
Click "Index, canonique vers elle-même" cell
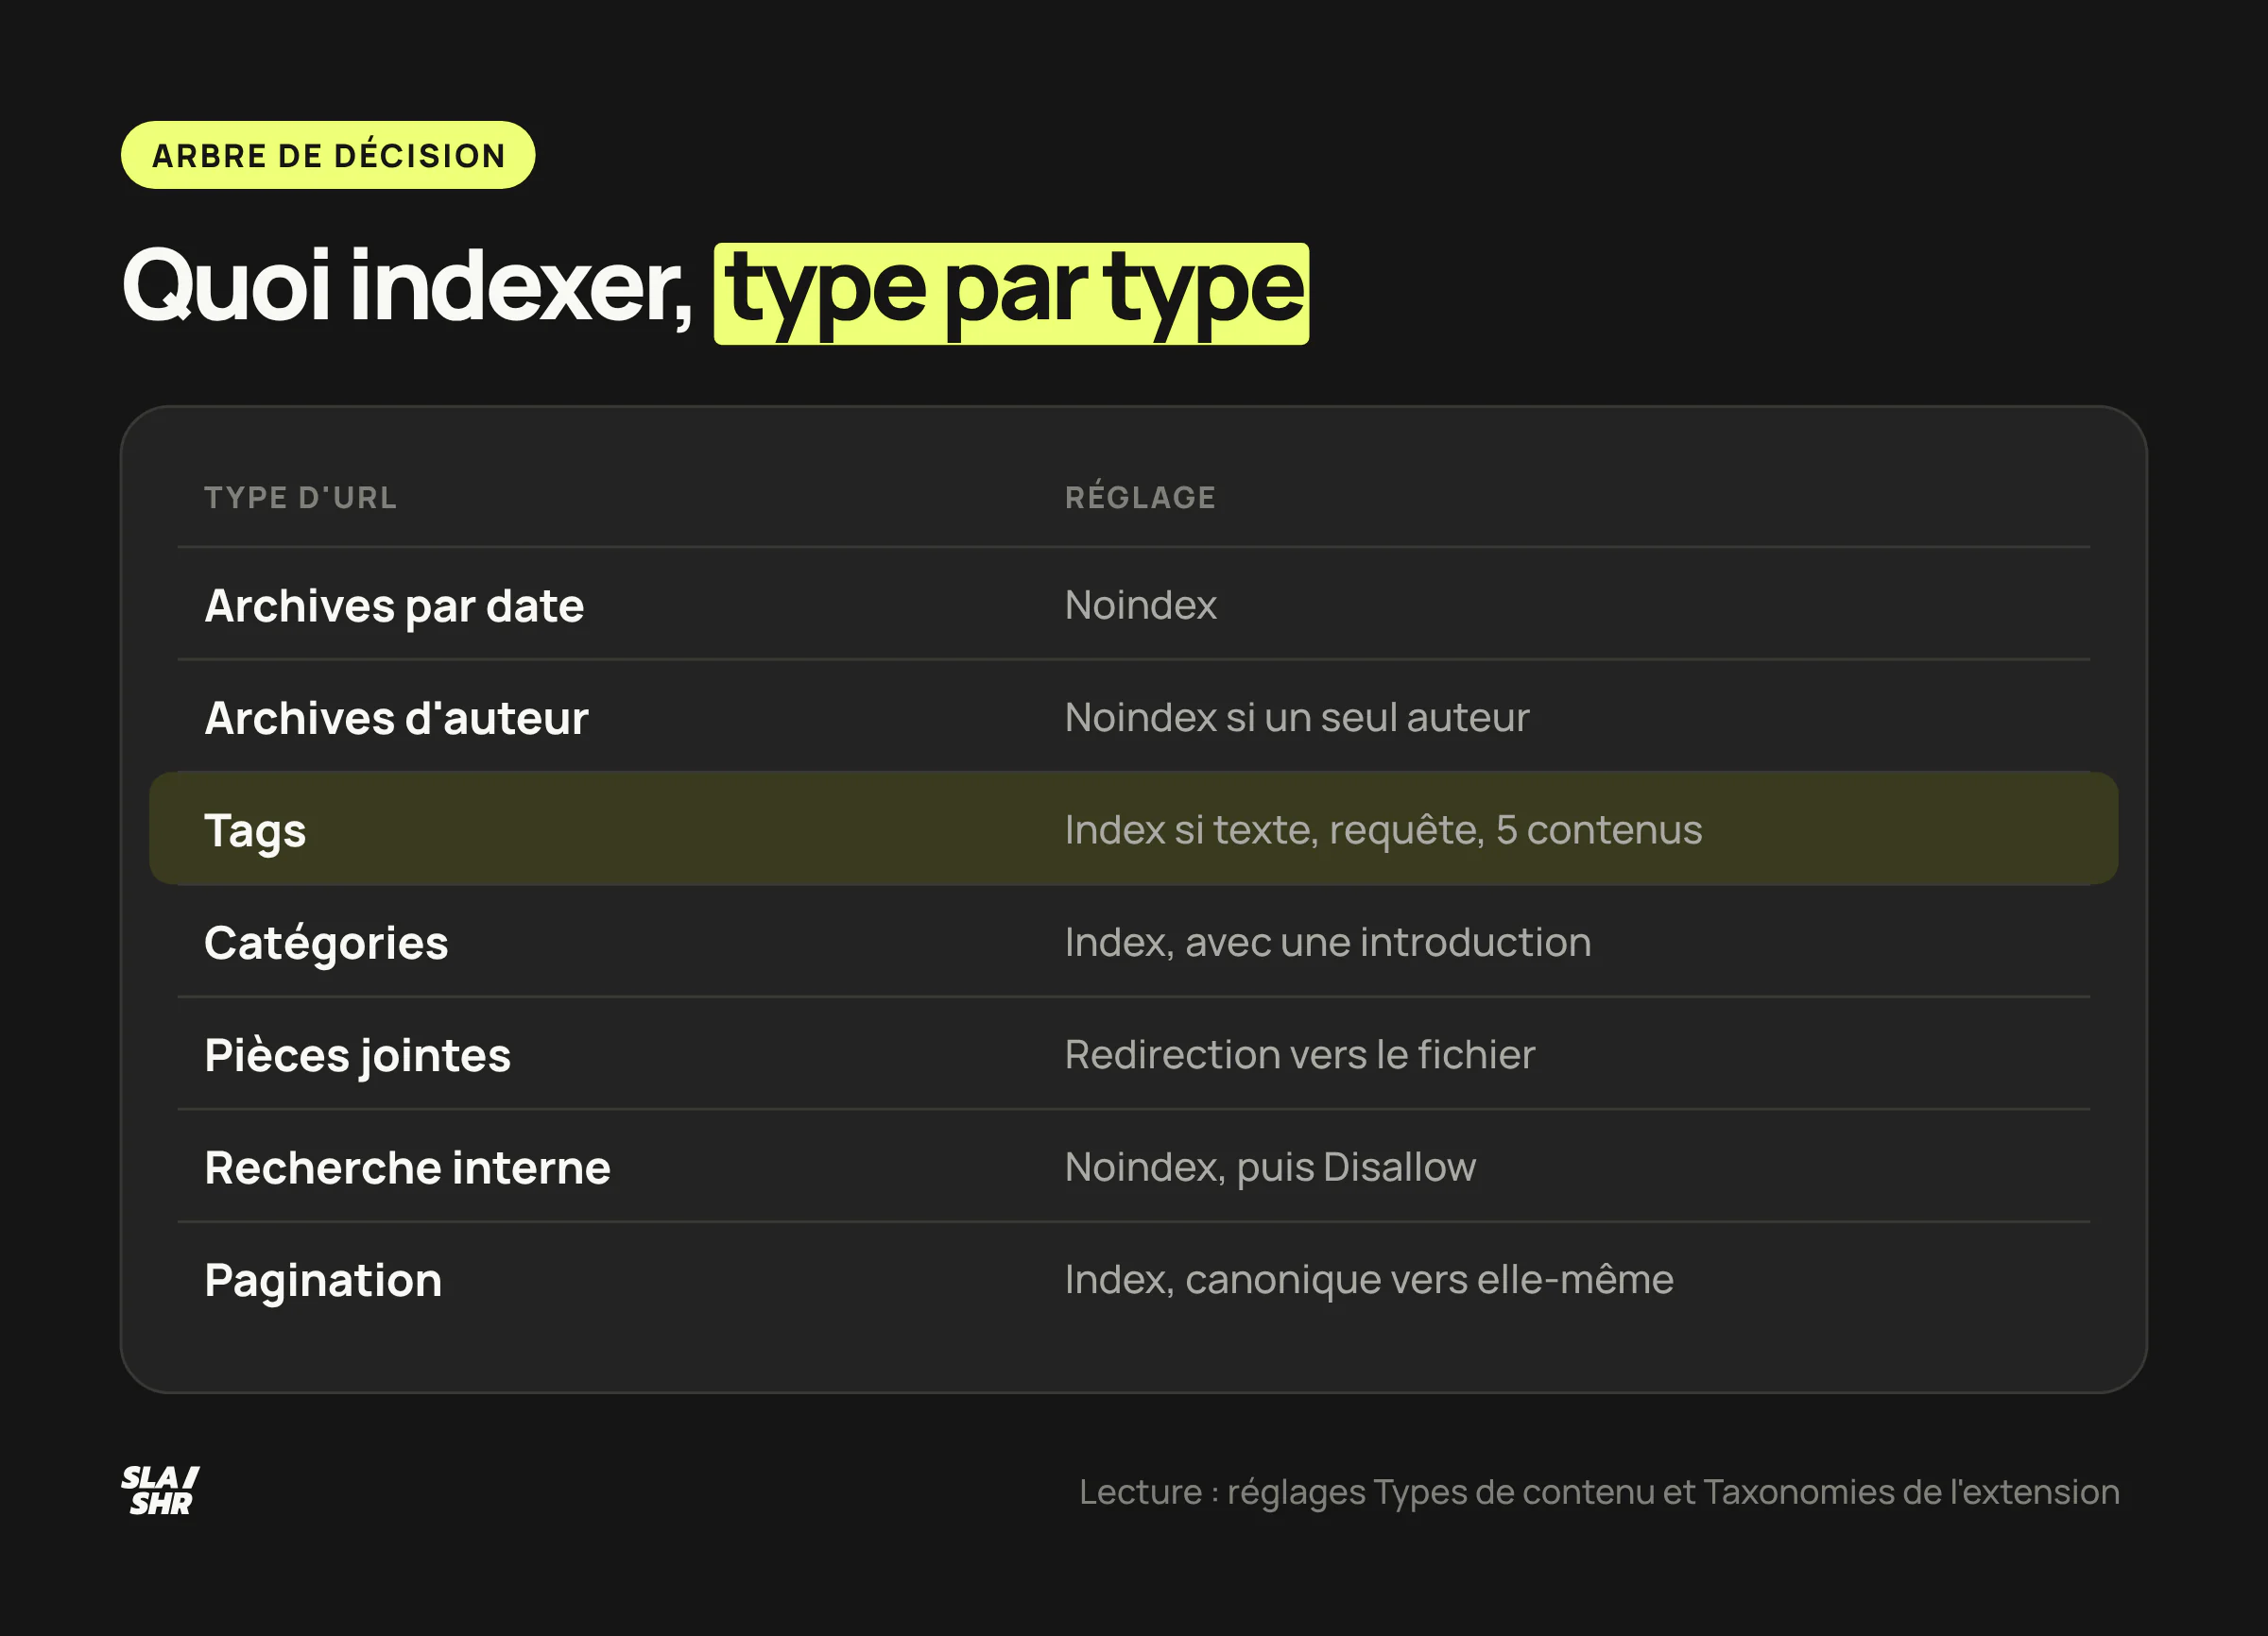[1369, 1280]
